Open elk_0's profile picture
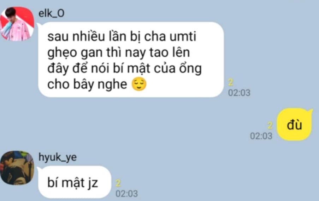 click(17, 24)
